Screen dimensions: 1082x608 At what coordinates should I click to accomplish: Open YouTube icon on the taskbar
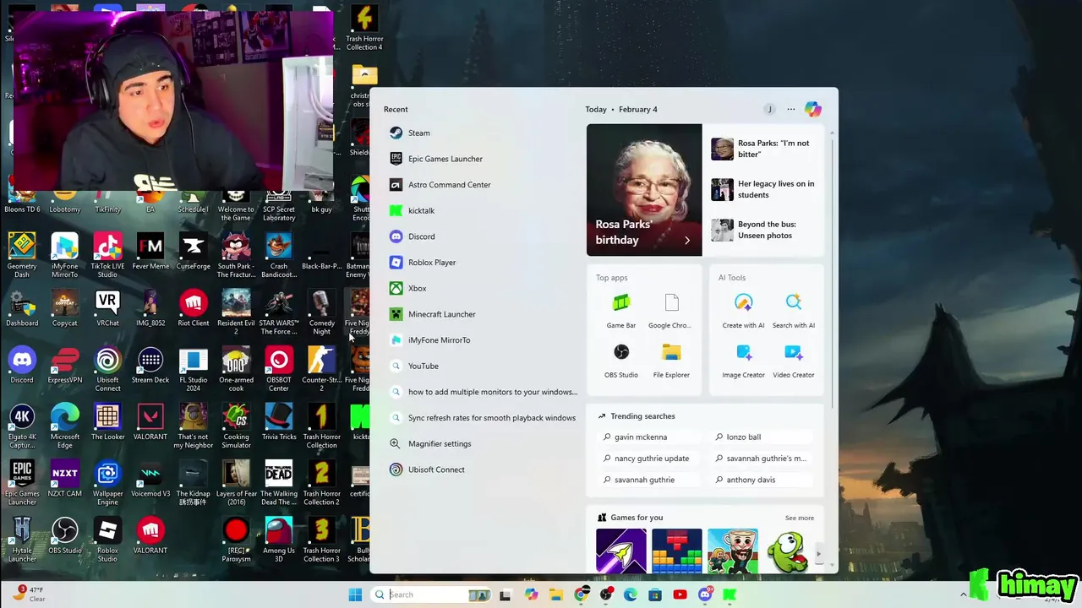680,595
